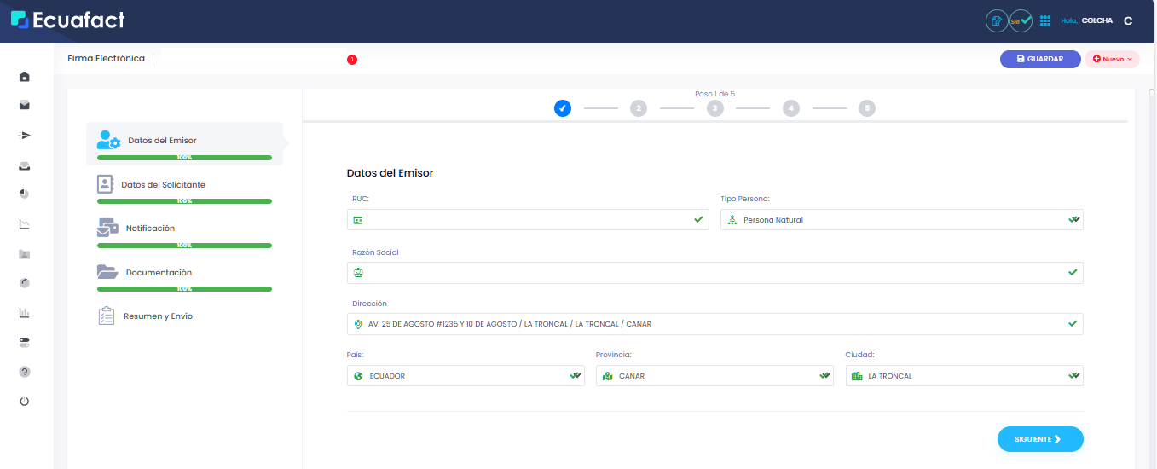Screen dimensions: 1157x469
Task: Click the paper plane send icon
Action: coord(25,136)
